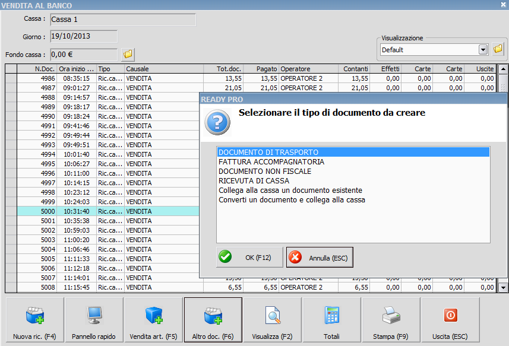Click Effetti column header

[x=385, y=69]
